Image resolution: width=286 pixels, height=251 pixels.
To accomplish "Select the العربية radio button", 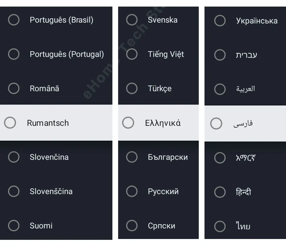I will coord(220,89).
